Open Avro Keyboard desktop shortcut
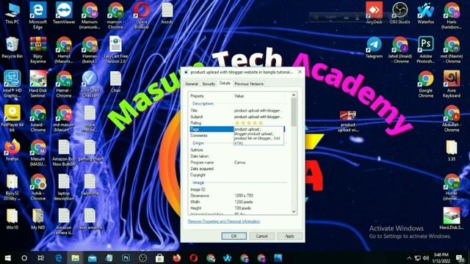The height and width of the screenshot is (264, 470). point(452,84)
